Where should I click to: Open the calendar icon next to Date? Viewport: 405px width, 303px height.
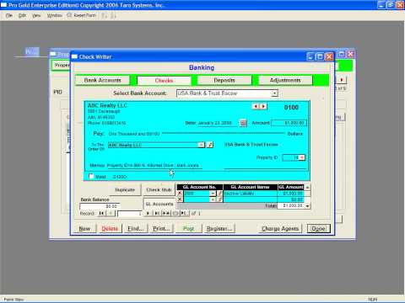point(243,123)
